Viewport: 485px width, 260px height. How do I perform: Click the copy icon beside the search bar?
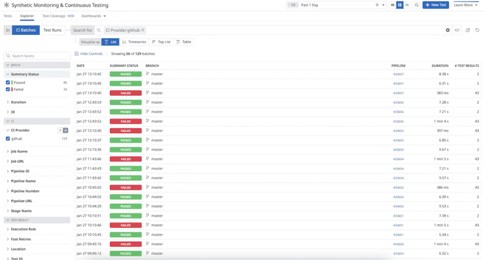(467, 30)
